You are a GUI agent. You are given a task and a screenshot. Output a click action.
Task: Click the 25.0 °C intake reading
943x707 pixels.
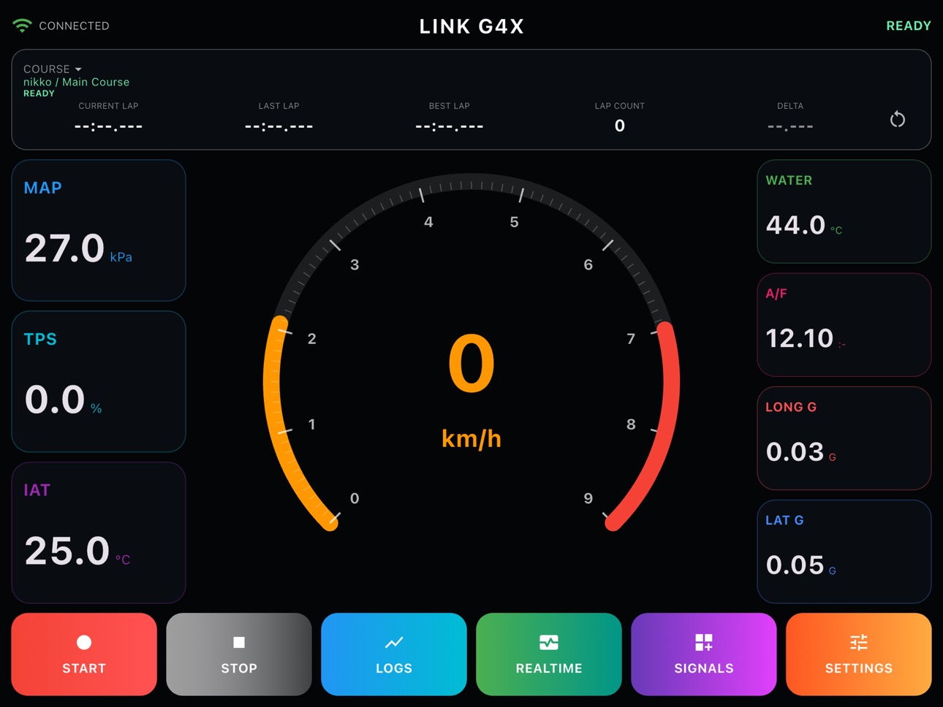pos(77,551)
